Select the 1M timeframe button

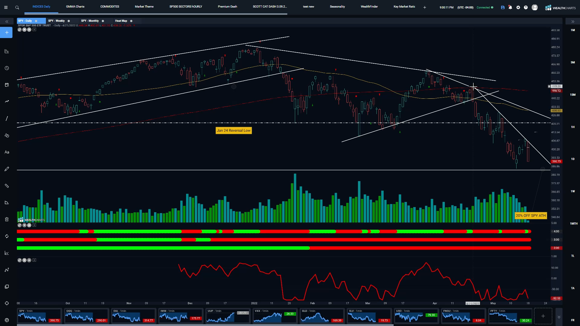click(573, 30)
